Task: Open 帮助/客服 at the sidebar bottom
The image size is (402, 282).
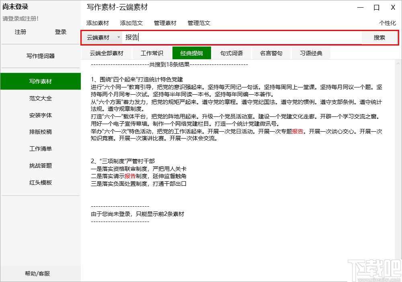Action: click(37, 274)
